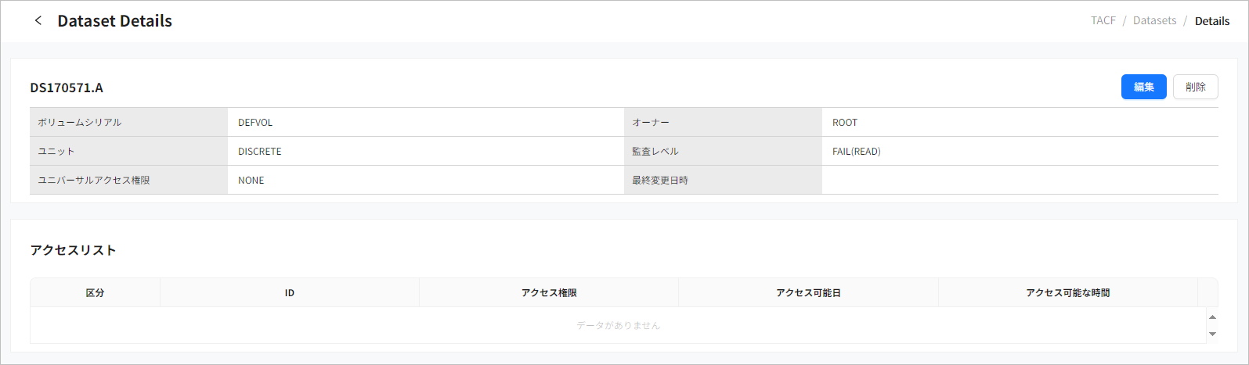Select the ROOT owner value

tap(844, 123)
